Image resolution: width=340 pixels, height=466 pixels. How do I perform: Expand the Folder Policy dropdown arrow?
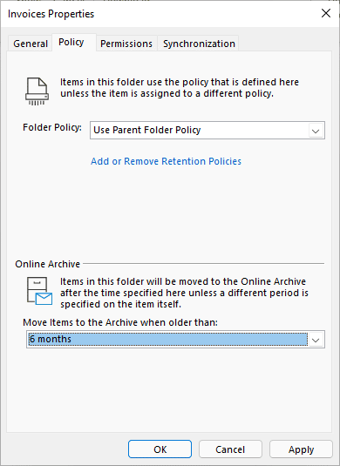(316, 131)
